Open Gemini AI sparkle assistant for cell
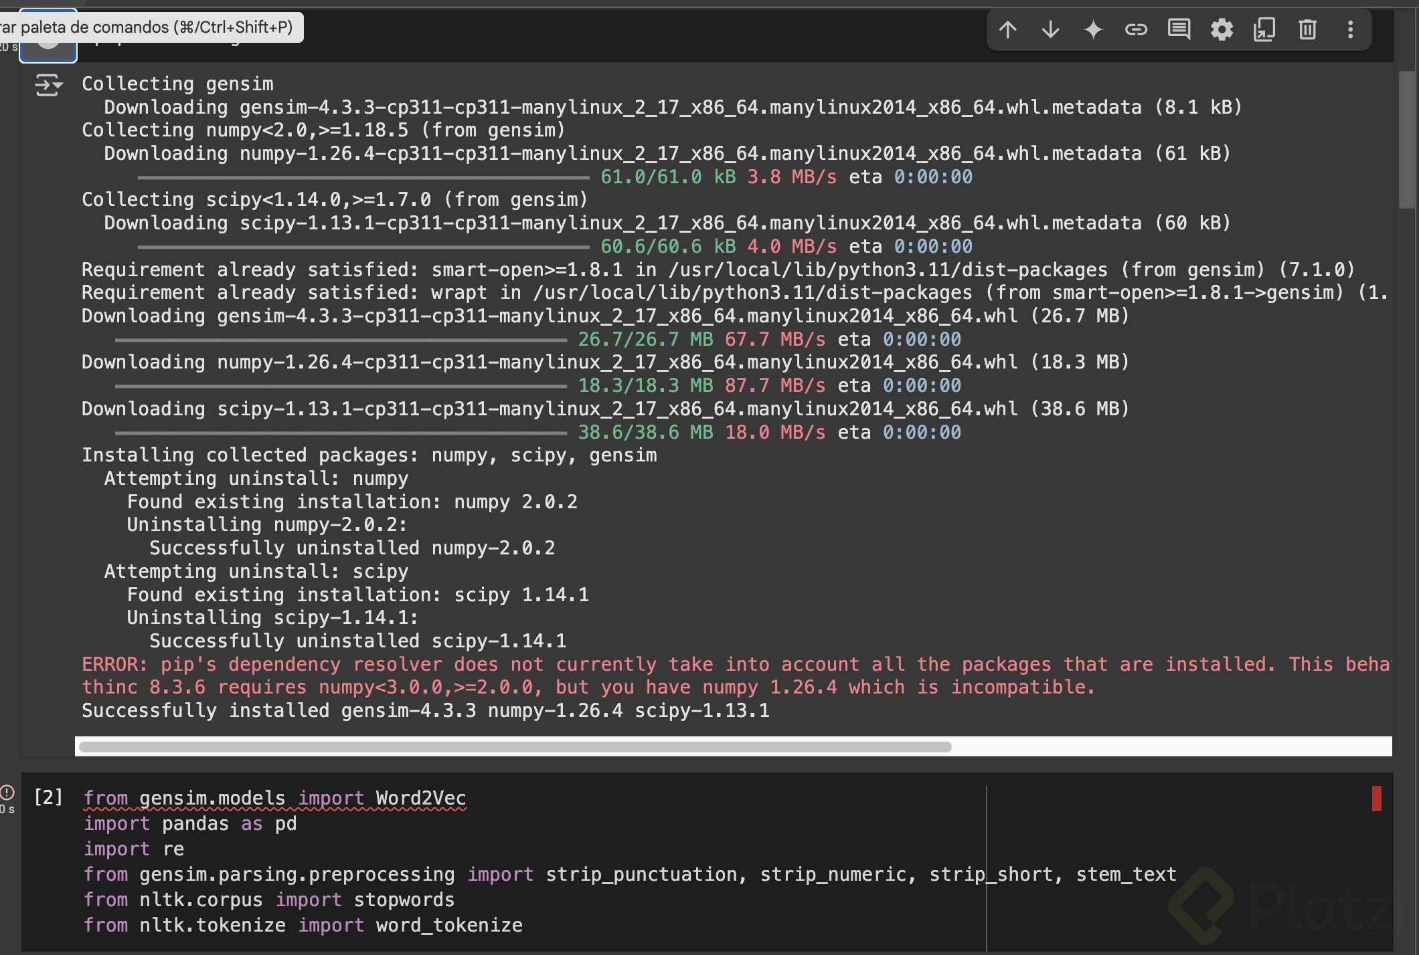The image size is (1419, 955). pos(1093,29)
